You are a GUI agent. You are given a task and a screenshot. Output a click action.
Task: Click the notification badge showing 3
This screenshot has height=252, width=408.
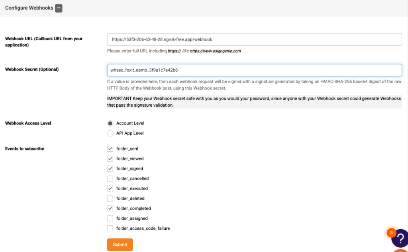[x=391, y=233]
